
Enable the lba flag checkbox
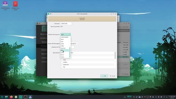(62, 67)
